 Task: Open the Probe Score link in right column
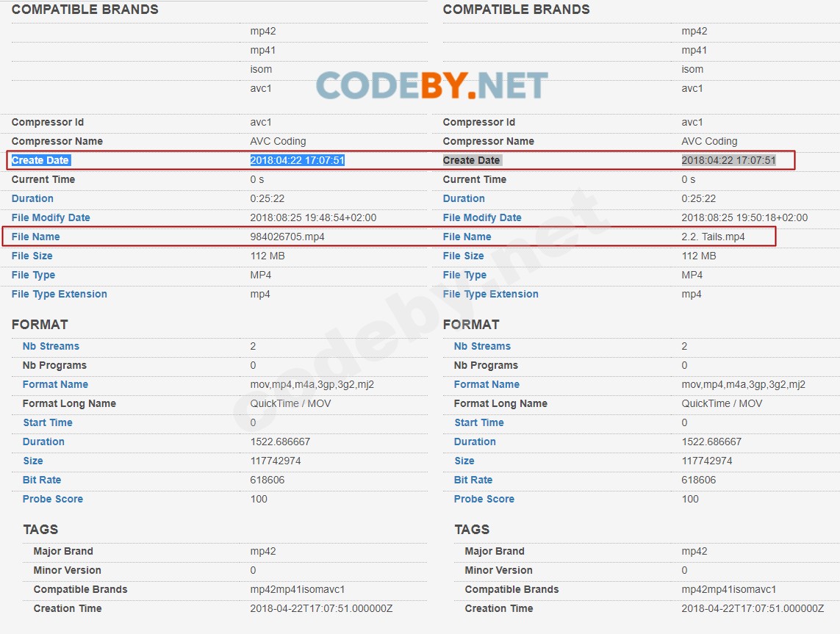tap(484, 499)
